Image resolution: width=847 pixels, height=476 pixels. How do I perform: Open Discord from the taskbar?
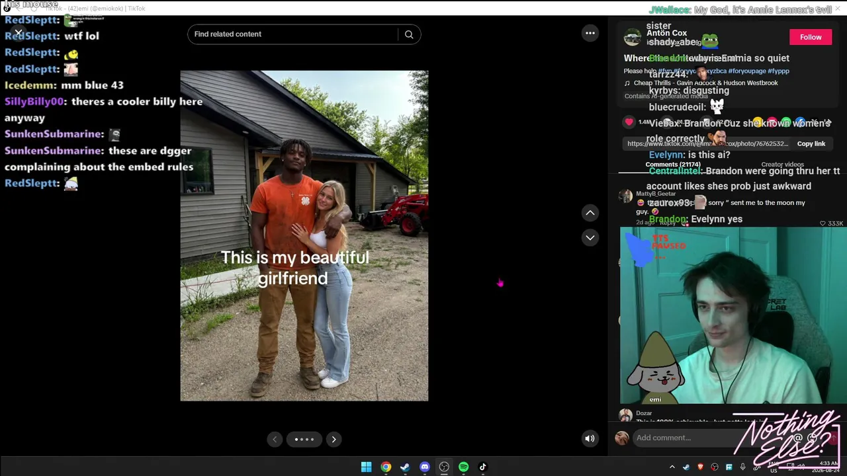point(425,467)
